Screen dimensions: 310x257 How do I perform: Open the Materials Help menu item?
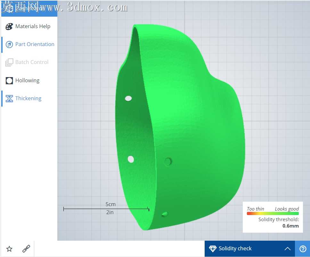click(x=29, y=27)
